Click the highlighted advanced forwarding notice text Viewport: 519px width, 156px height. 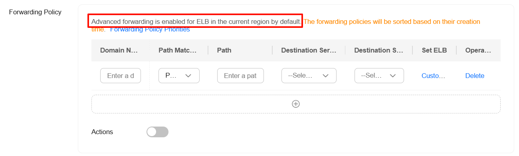point(196,21)
